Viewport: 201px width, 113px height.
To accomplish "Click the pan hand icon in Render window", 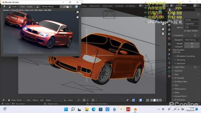I will click(x=77, y=17).
